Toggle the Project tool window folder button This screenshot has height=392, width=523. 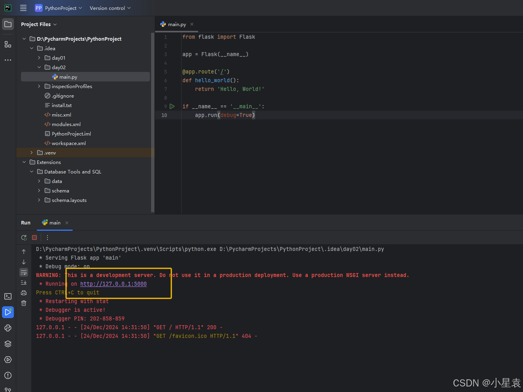point(8,24)
